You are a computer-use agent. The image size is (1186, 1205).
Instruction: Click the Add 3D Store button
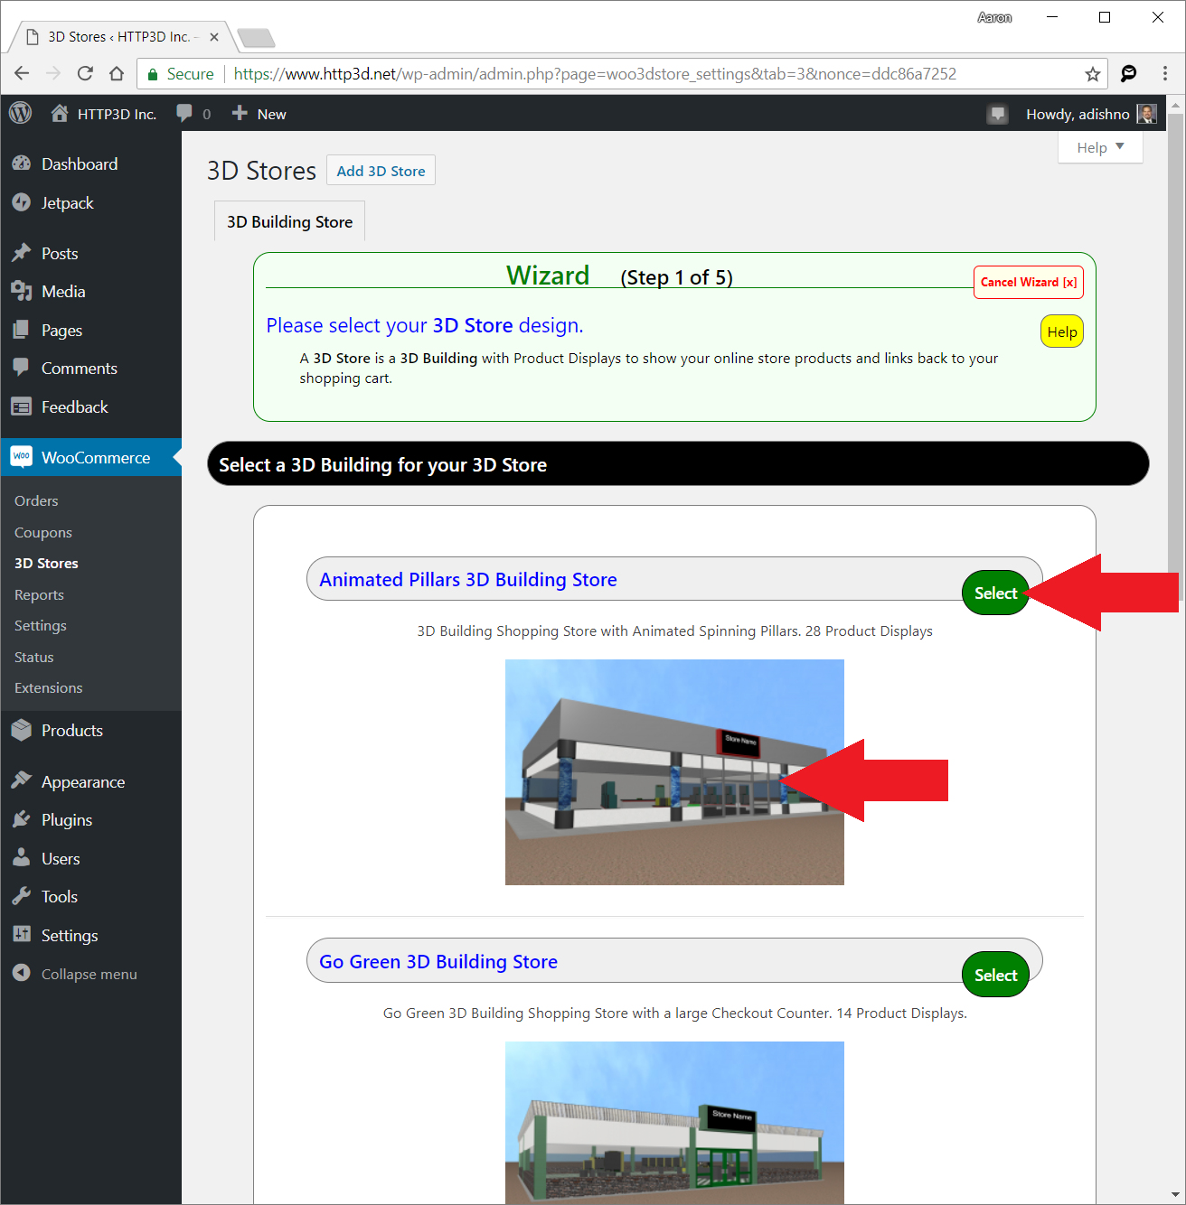(x=381, y=171)
